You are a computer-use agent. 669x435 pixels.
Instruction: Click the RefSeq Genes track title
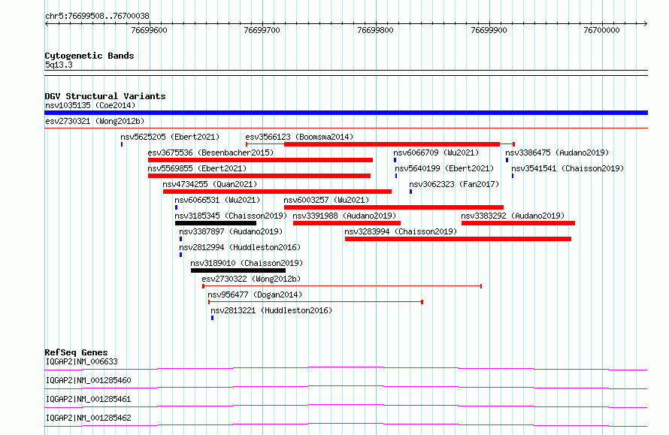click(76, 352)
